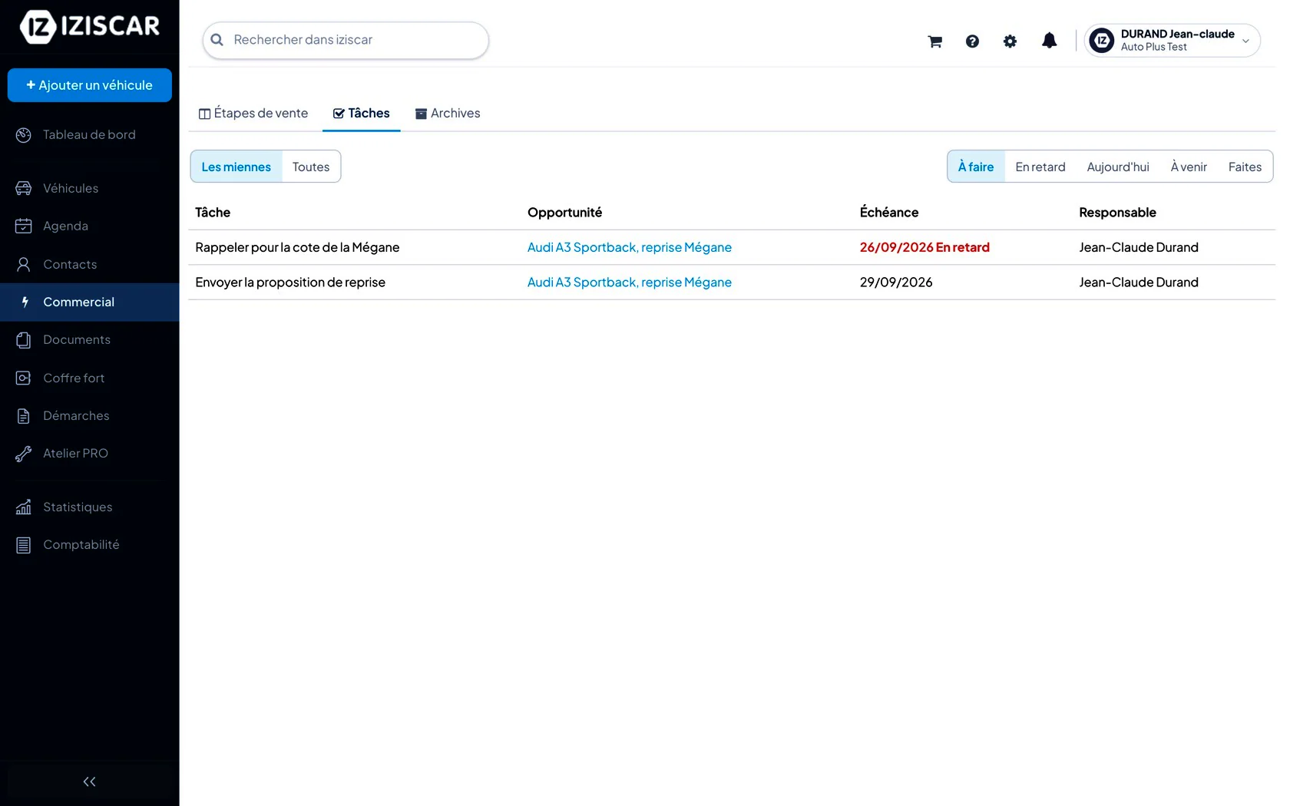Switch to the Tâches tab
1290x806 pixels.
(362, 114)
